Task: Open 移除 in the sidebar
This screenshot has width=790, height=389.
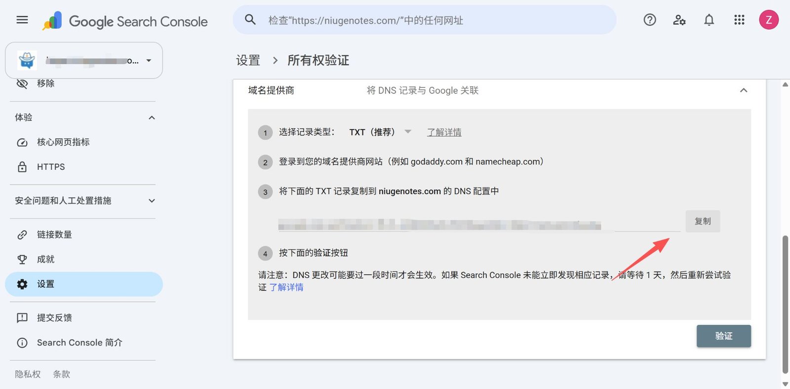Action: tap(45, 83)
